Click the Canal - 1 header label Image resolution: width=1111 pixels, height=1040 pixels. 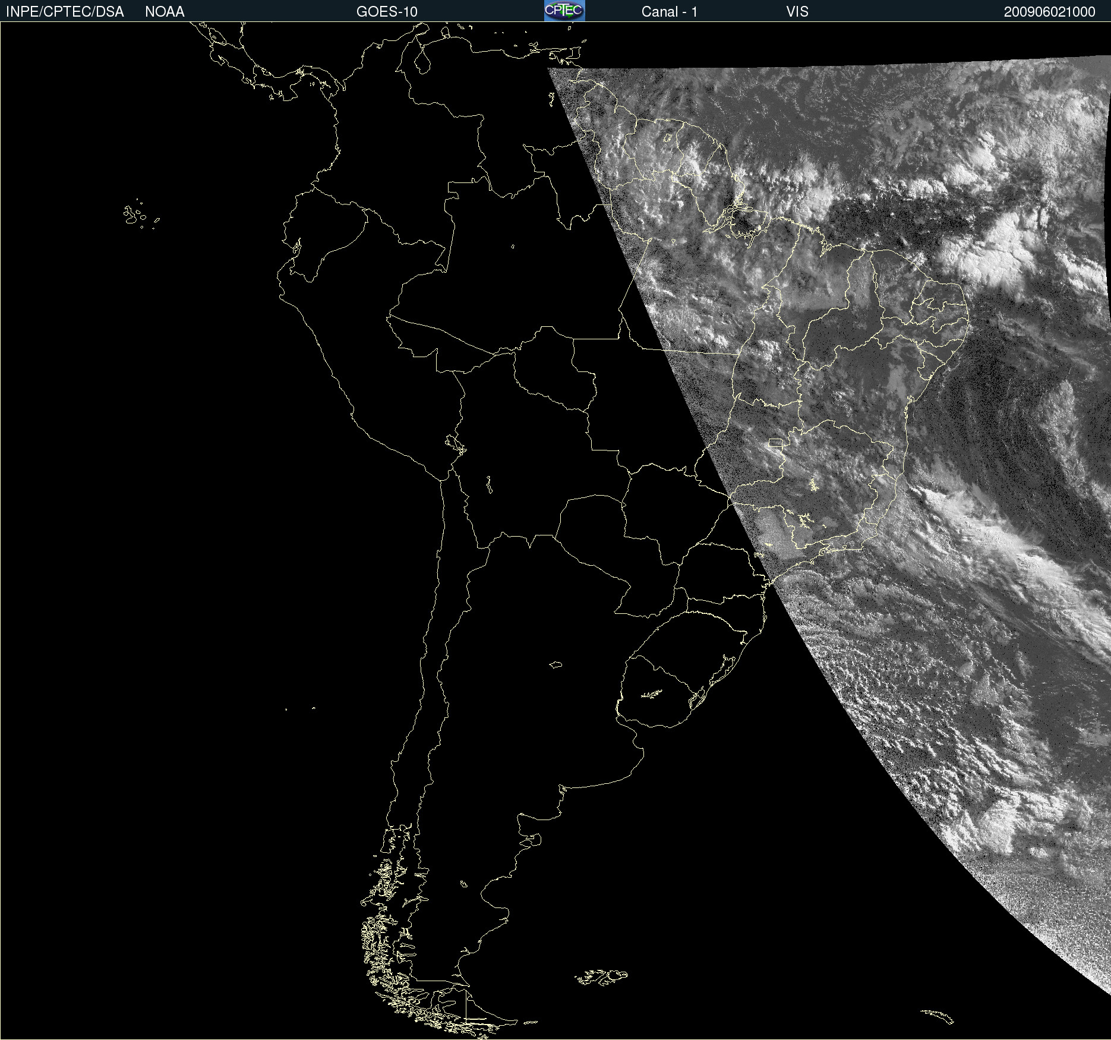[669, 12]
